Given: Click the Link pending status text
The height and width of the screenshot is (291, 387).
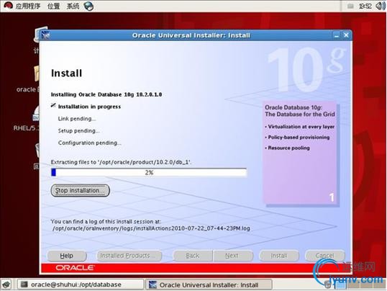Looking at the screenshot, I should pos(77,119).
